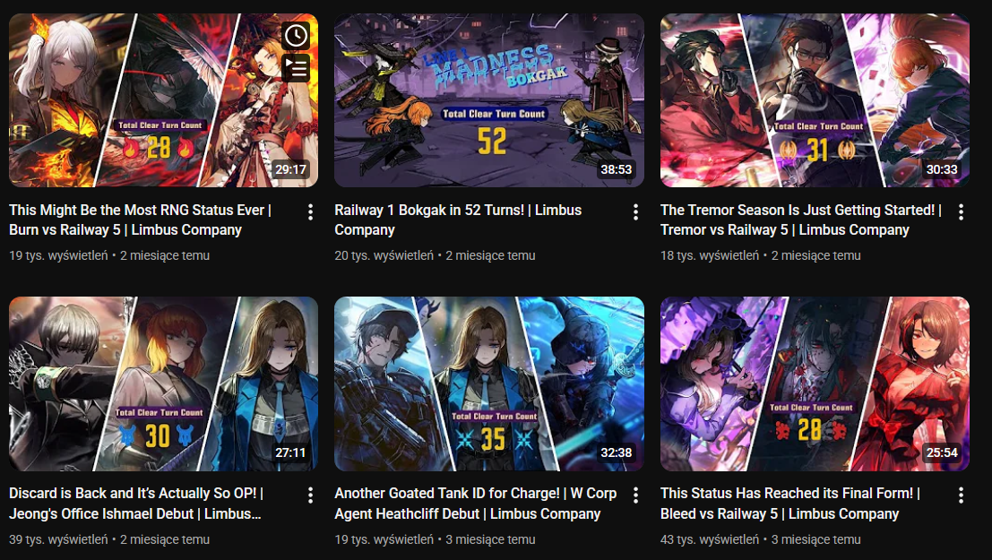Open the Railway 1 Bokgak 52 turns thumbnail
Viewport: 992px width, 560px height.
point(489,100)
